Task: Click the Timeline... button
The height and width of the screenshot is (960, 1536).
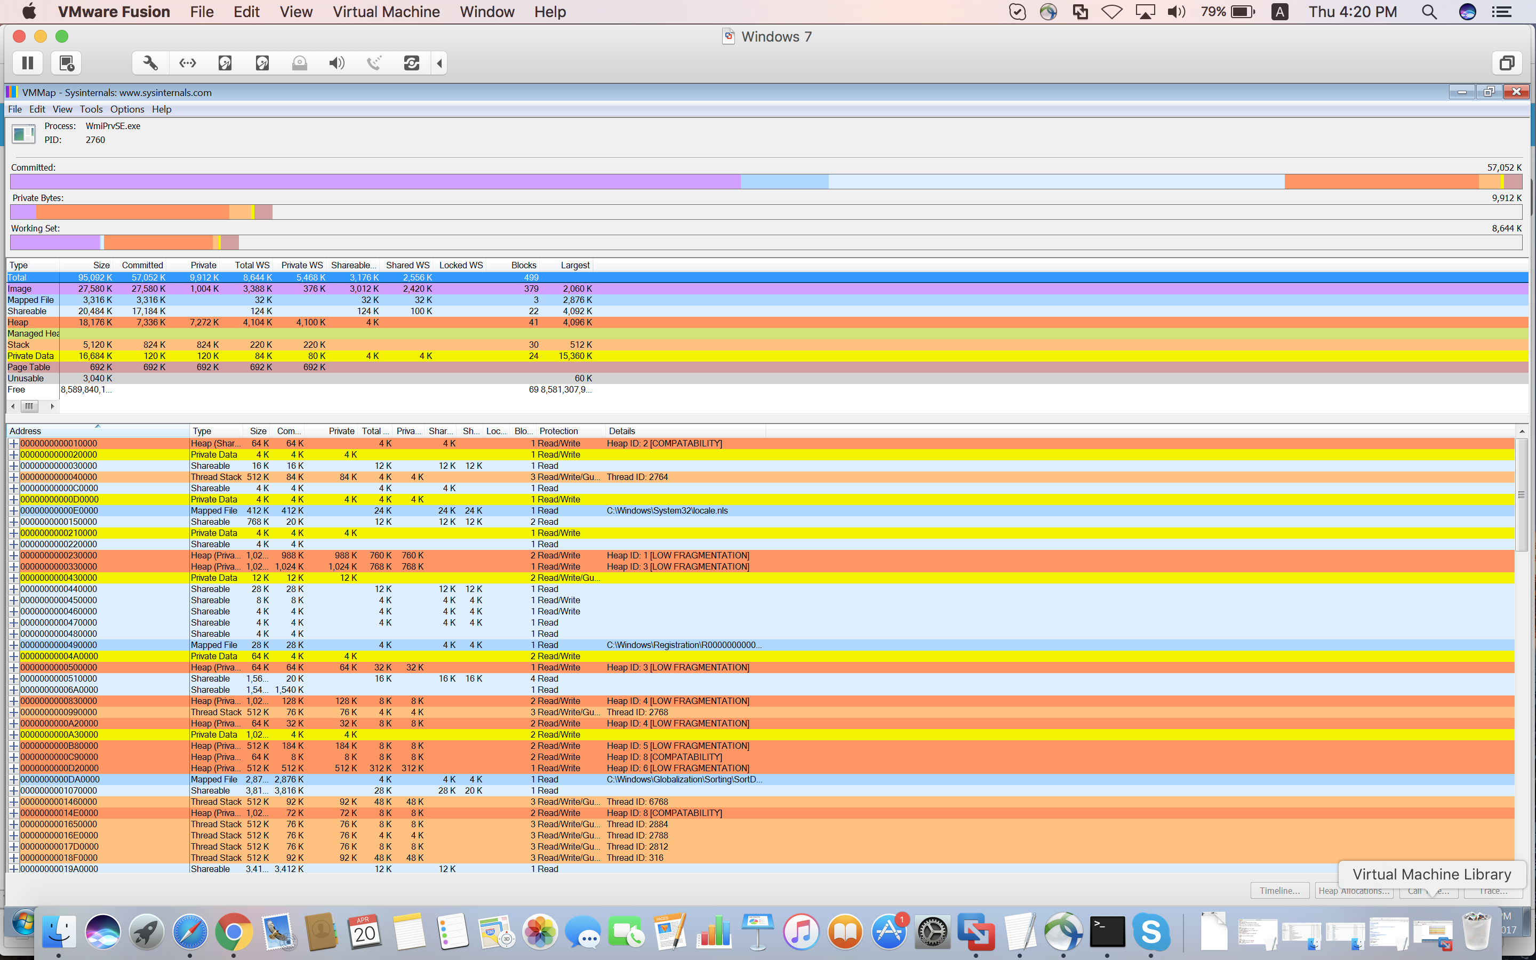Action: coord(1279,891)
